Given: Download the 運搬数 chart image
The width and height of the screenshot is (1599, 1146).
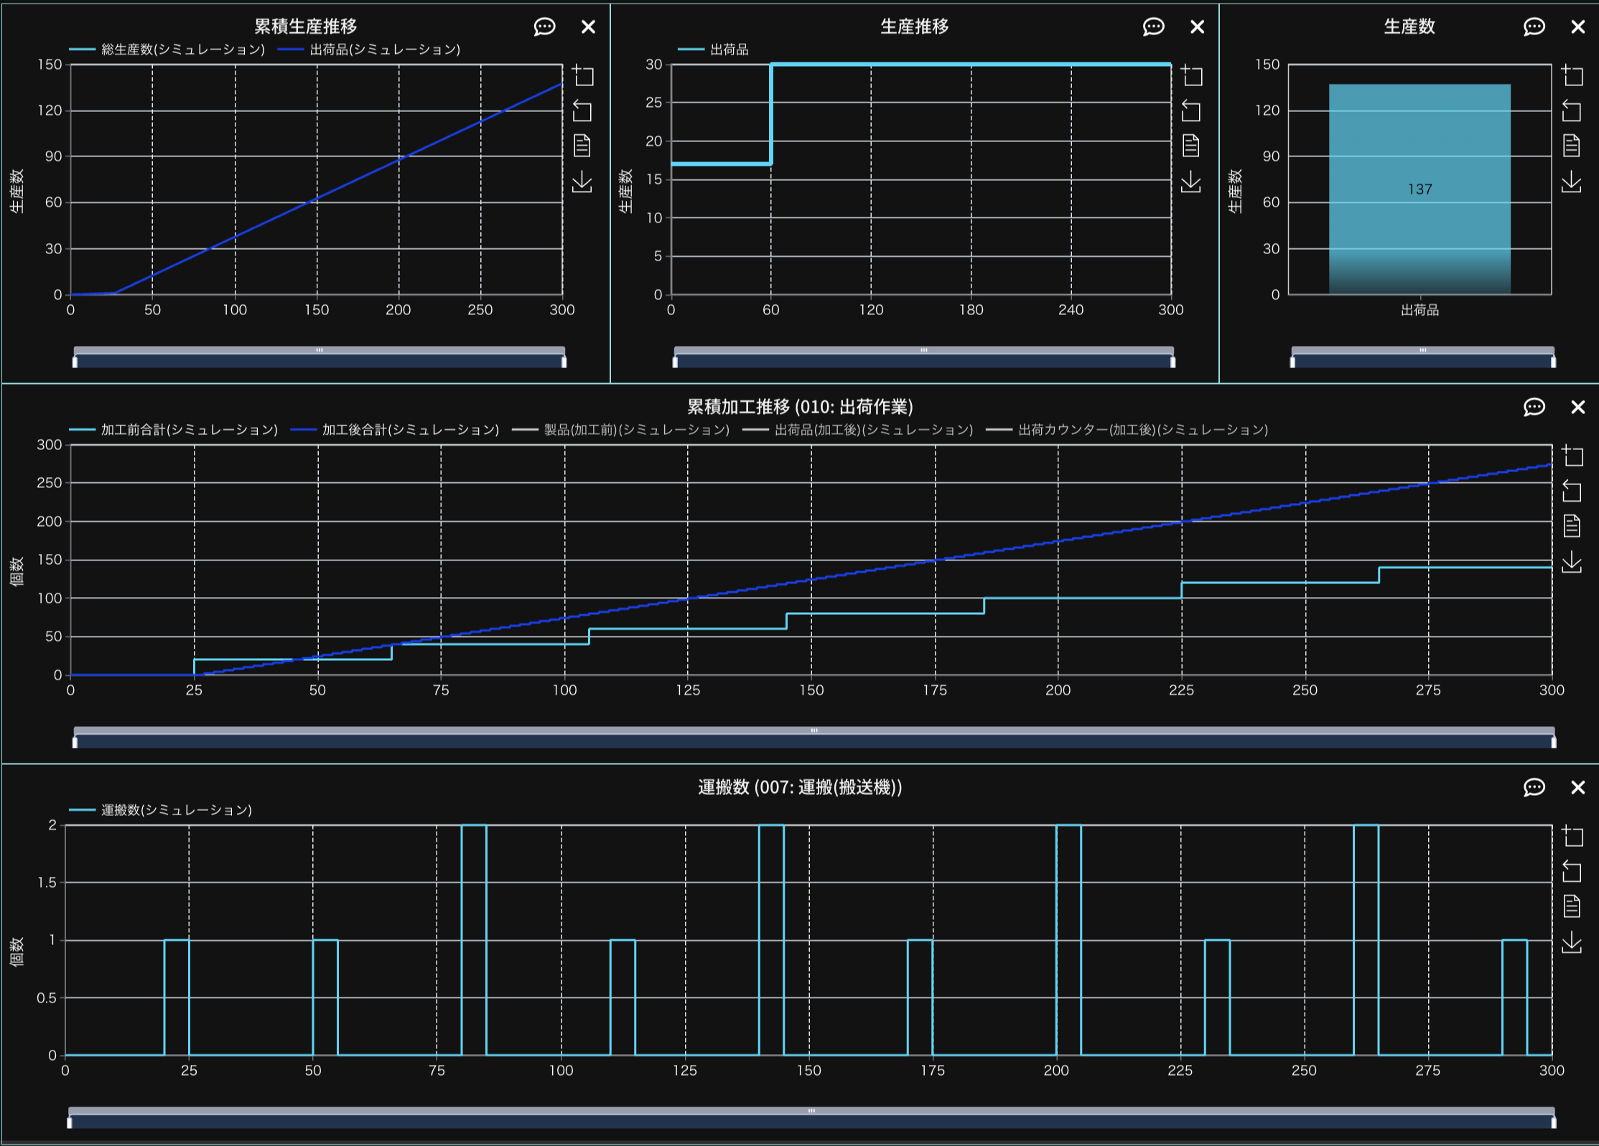Looking at the screenshot, I should pyautogui.click(x=1571, y=941).
